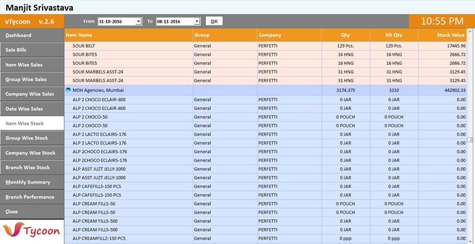
Task: Open the To date dropdown arrow
Action: (197, 22)
